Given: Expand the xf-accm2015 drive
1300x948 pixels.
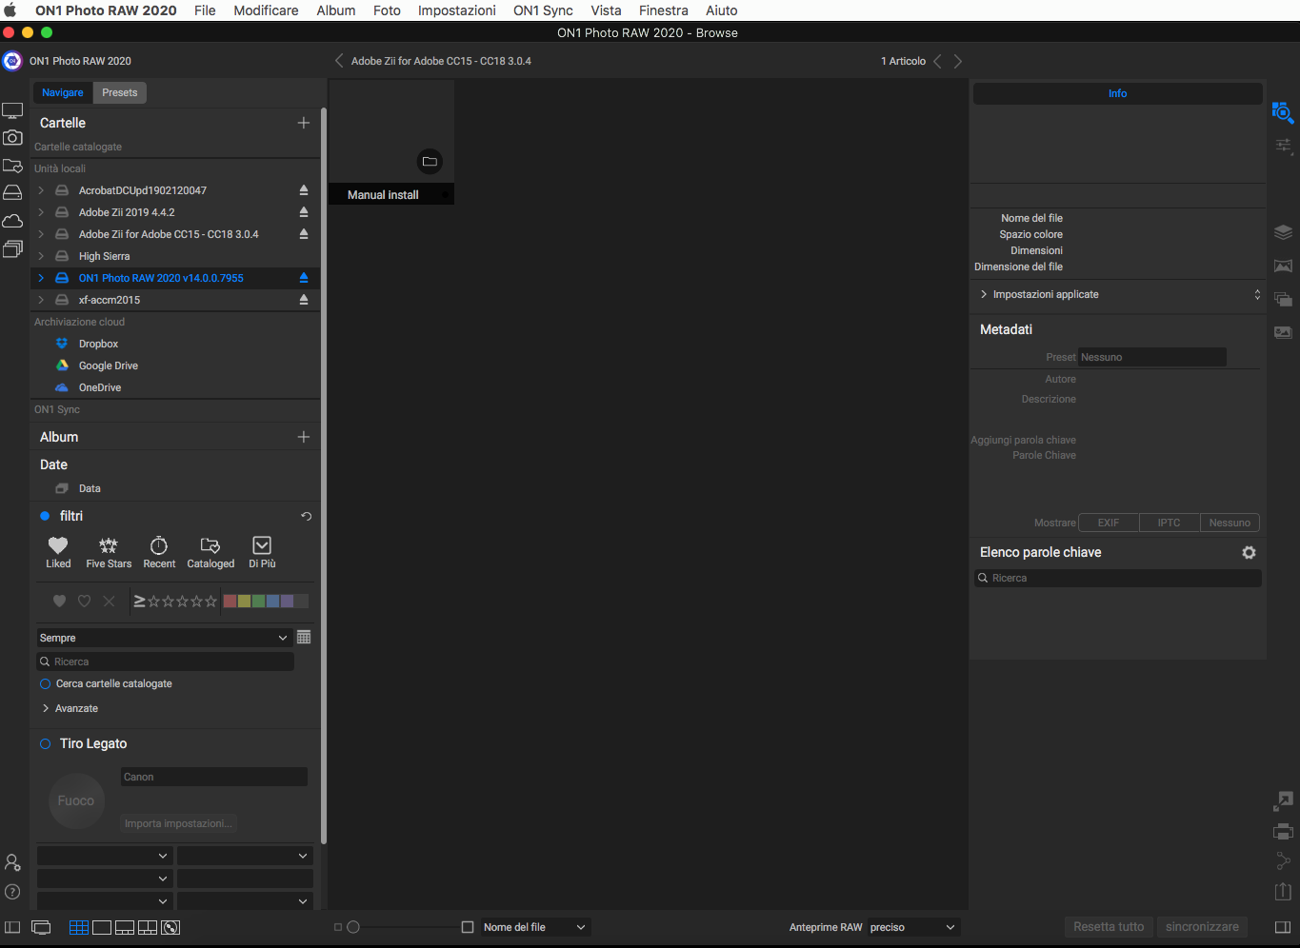Looking at the screenshot, I should click(41, 300).
